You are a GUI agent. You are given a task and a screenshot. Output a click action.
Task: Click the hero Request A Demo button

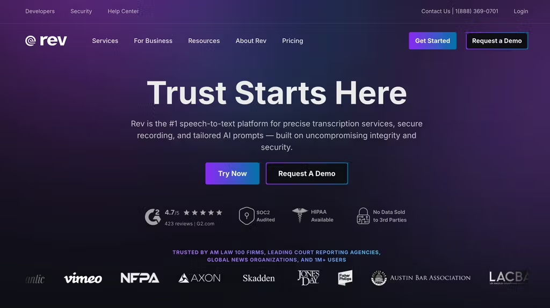pos(307,173)
